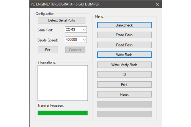Click the green Transfer Progress bar

click(63, 113)
